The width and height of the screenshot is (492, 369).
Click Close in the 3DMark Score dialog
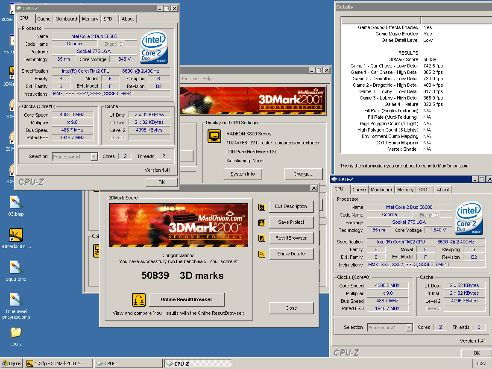[291, 308]
